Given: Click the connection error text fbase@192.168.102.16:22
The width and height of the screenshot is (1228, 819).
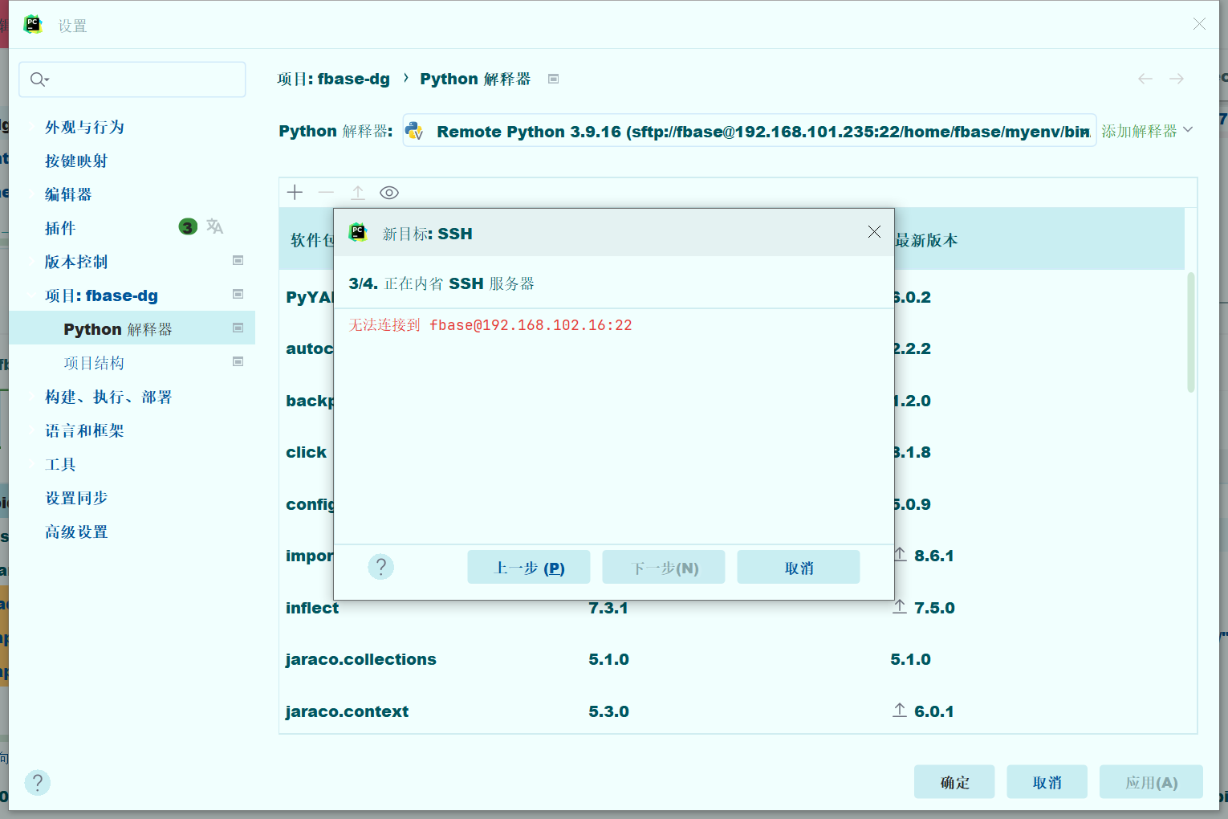Looking at the screenshot, I should click(x=531, y=325).
